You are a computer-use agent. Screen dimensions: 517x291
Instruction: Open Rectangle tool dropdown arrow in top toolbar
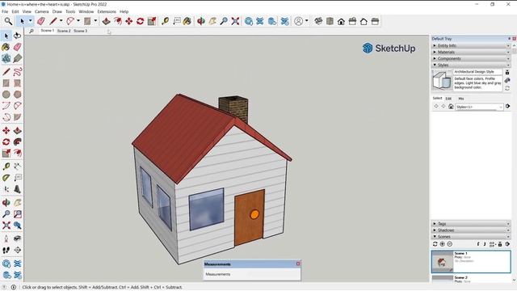click(95, 21)
